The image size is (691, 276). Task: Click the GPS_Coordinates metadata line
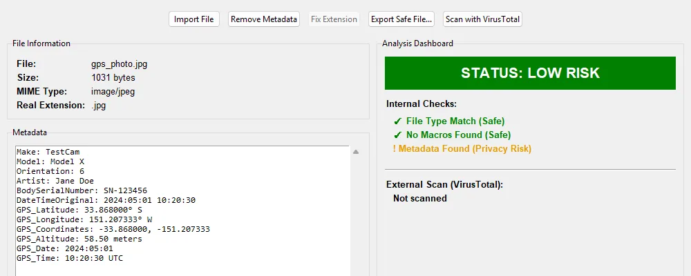pyautogui.click(x=113, y=229)
